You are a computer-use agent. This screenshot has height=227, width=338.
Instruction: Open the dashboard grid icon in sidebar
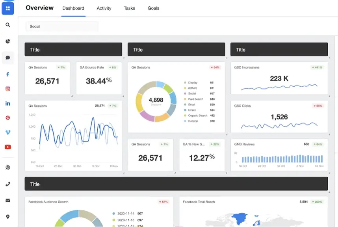click(x=8, y=8)
